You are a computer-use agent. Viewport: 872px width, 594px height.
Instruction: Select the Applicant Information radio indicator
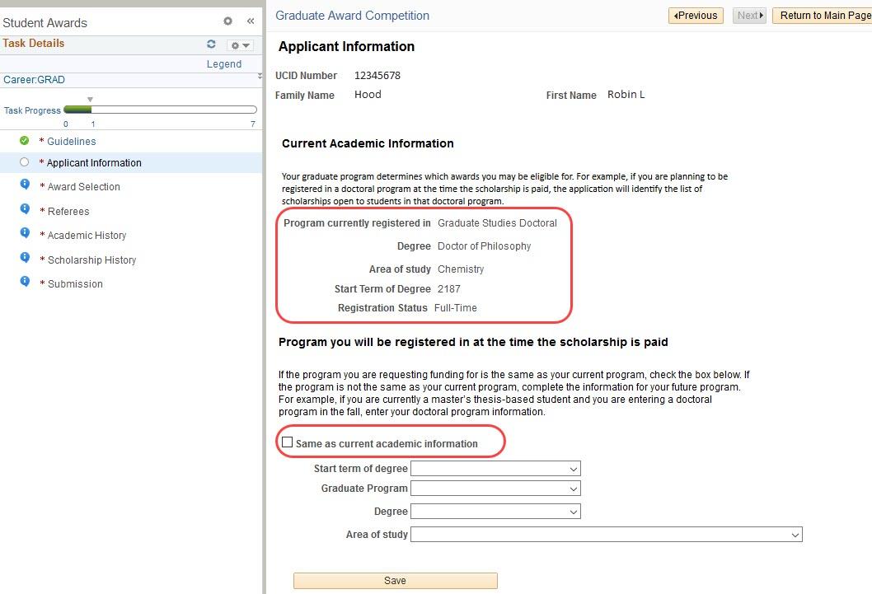click(23, 162)
